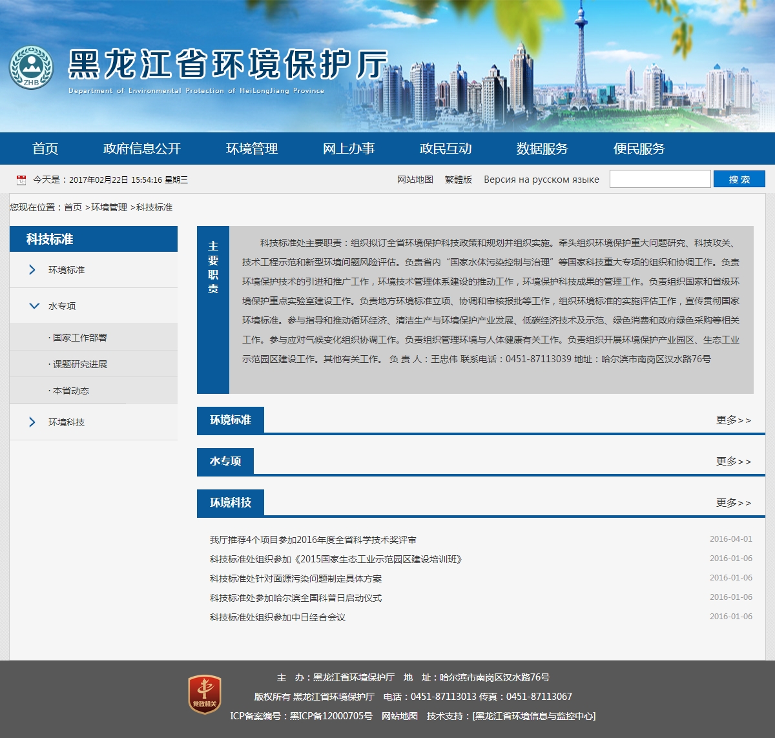775x738 pixels.
Task: Click 更多>> in the 环境科技 section
Action: 733,503
